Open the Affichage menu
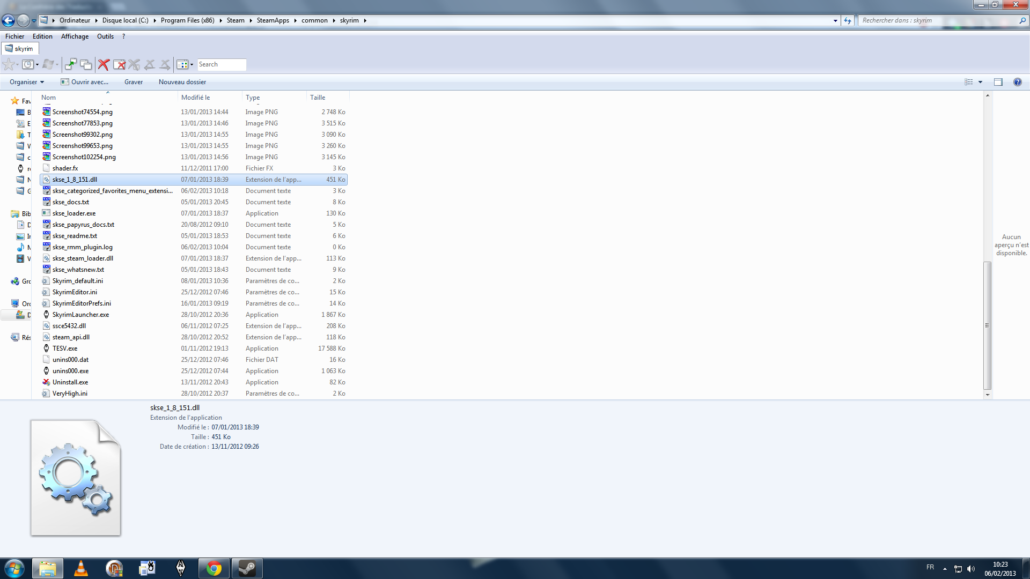The image size is (1030, 579). (x=75, y=36)
